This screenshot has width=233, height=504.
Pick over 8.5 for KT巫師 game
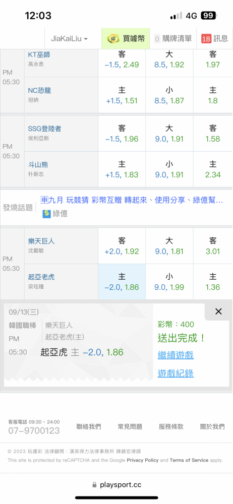tap(169, 60)
